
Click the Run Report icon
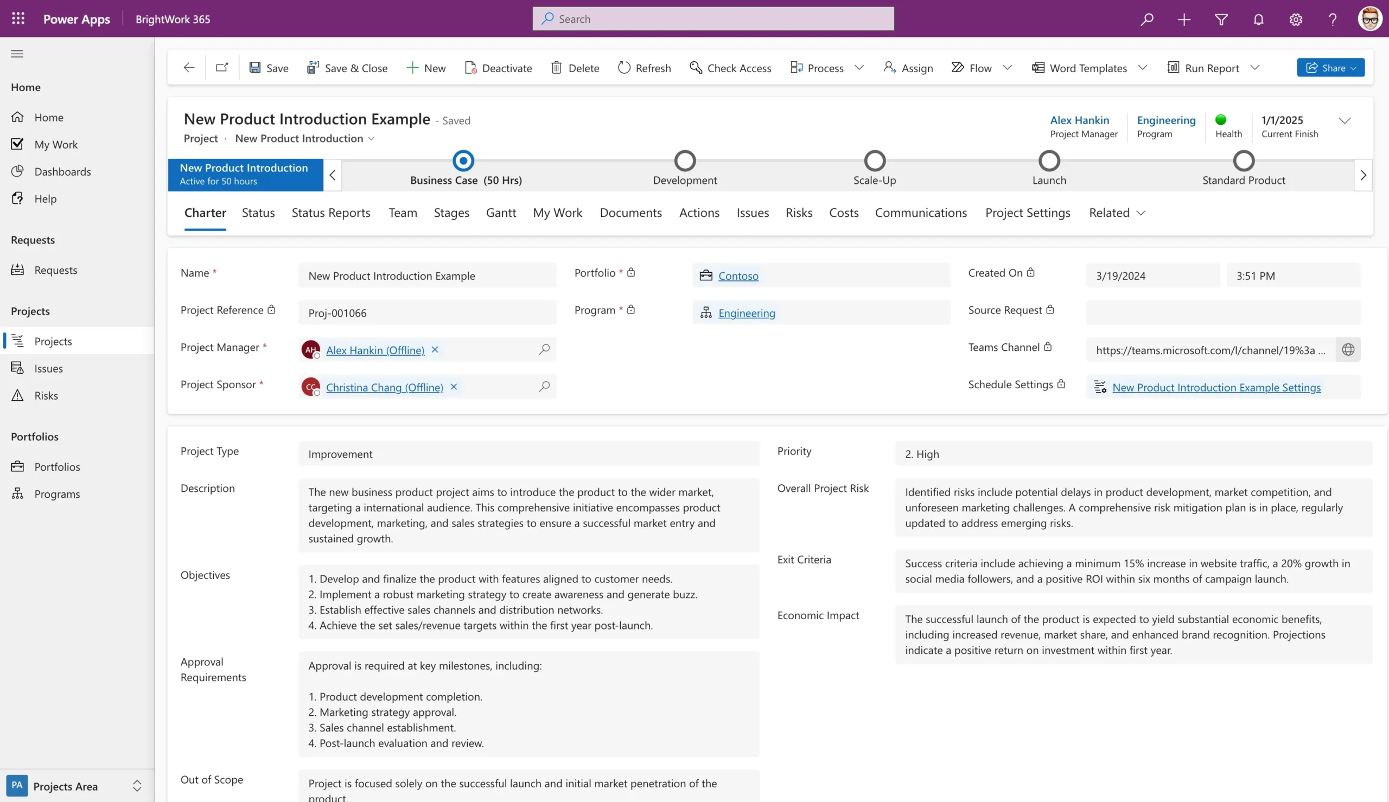[1174, 67]
